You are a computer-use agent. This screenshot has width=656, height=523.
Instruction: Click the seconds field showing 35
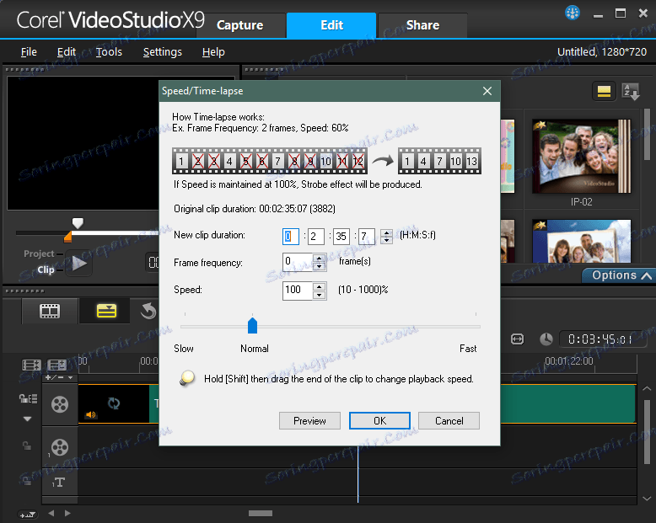(x=341, y=237)
